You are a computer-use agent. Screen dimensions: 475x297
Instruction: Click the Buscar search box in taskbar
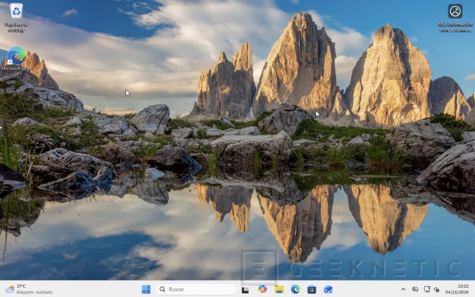196,290
